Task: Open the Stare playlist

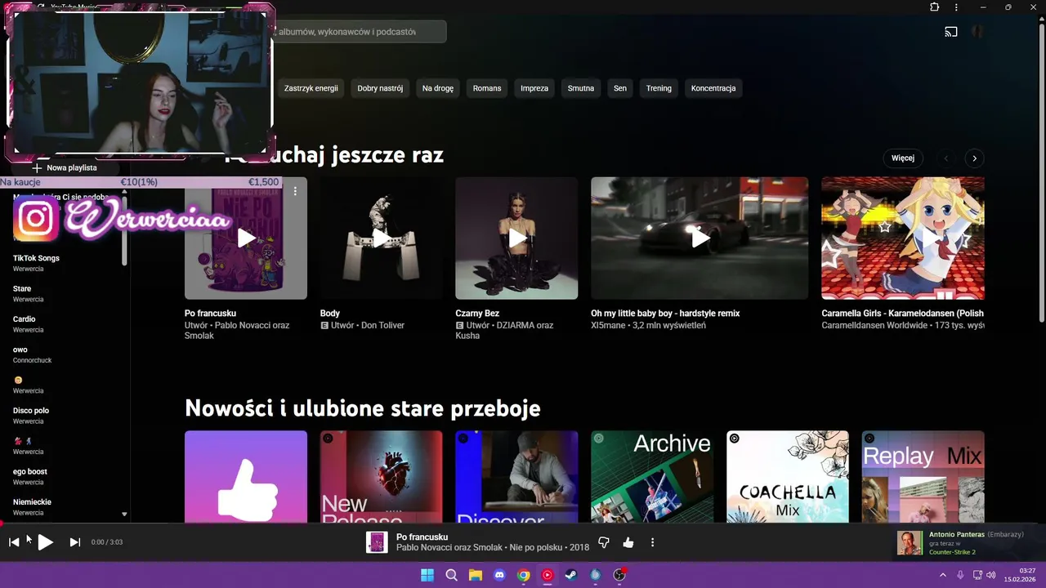Action: click(x=22, y=288)
